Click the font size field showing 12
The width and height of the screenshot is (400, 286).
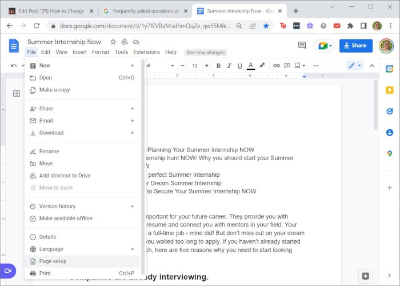(195, 66)
